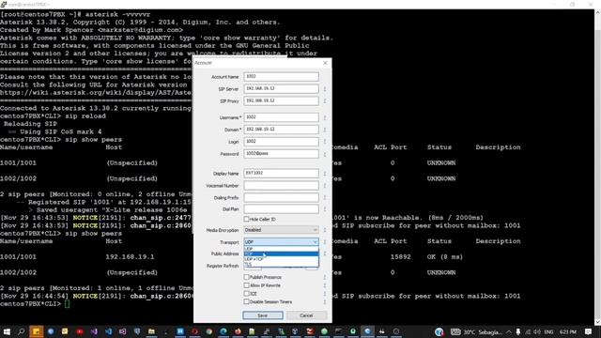The width and height of the screenshot is (601, 338).
Task: Click the help icon beside Publish Presence
Action: (325, 277)
